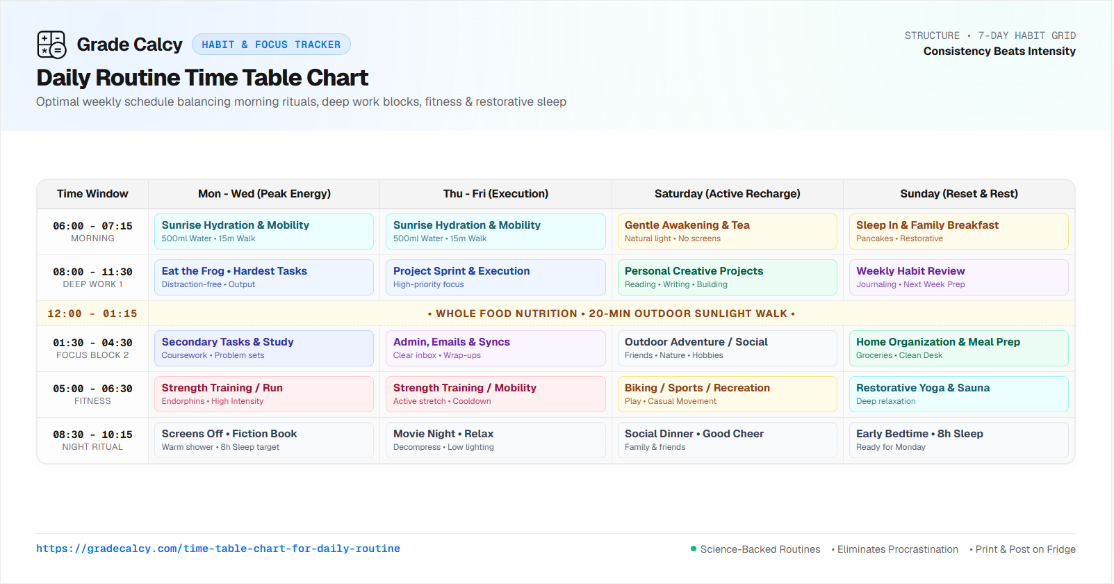Click the Personal Creative Projects card
Image resolution: width=1114 pixels, height=584 pixels.
coord(728,277)
